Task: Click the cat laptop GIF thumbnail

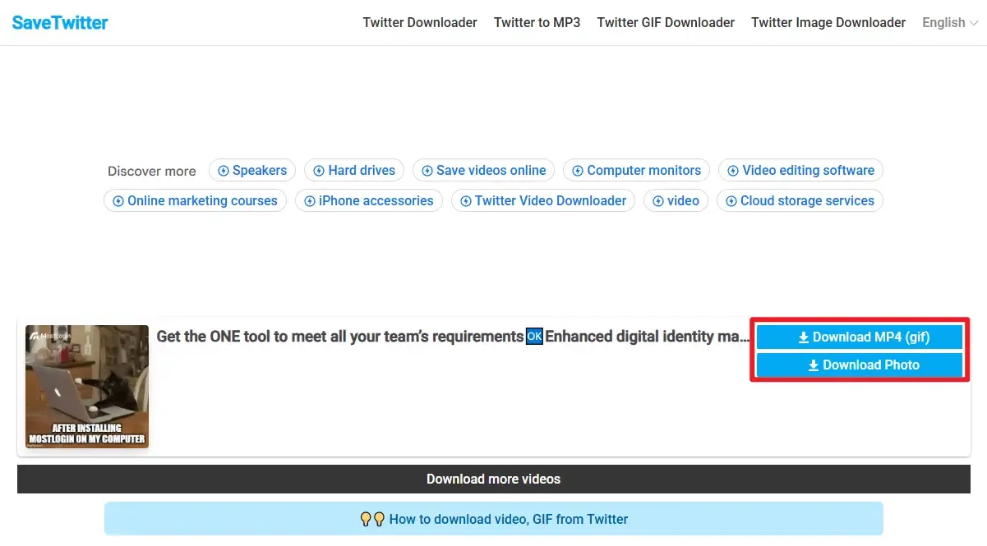Action: (87, 386)
